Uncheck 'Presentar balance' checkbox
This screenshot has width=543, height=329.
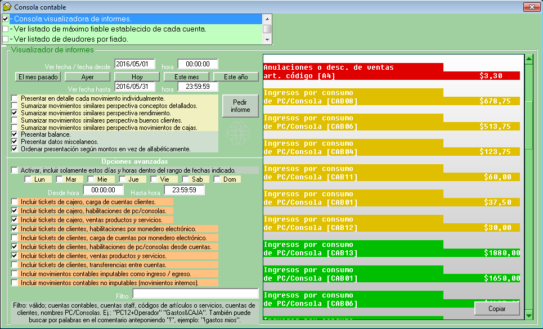14,134
